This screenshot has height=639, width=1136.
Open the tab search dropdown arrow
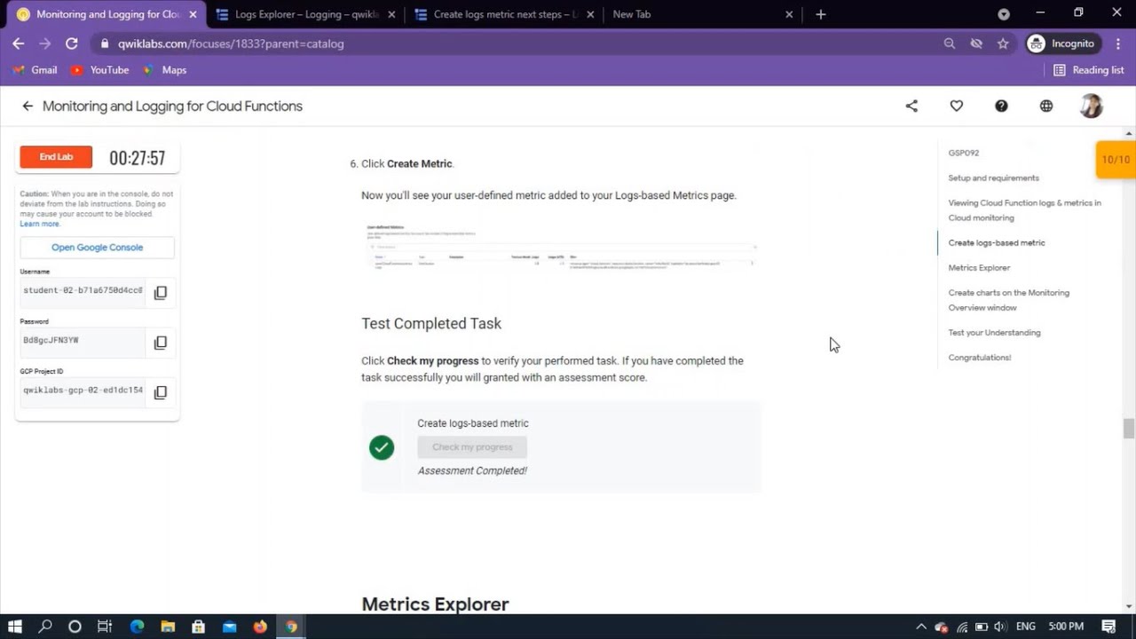pyautogui.click(x=1004, y=14)
